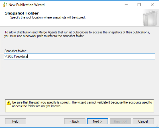Viewport: 159px width, 128px height.
Task: Close the wizard with the X button
Action: click(x=152, y=5)
